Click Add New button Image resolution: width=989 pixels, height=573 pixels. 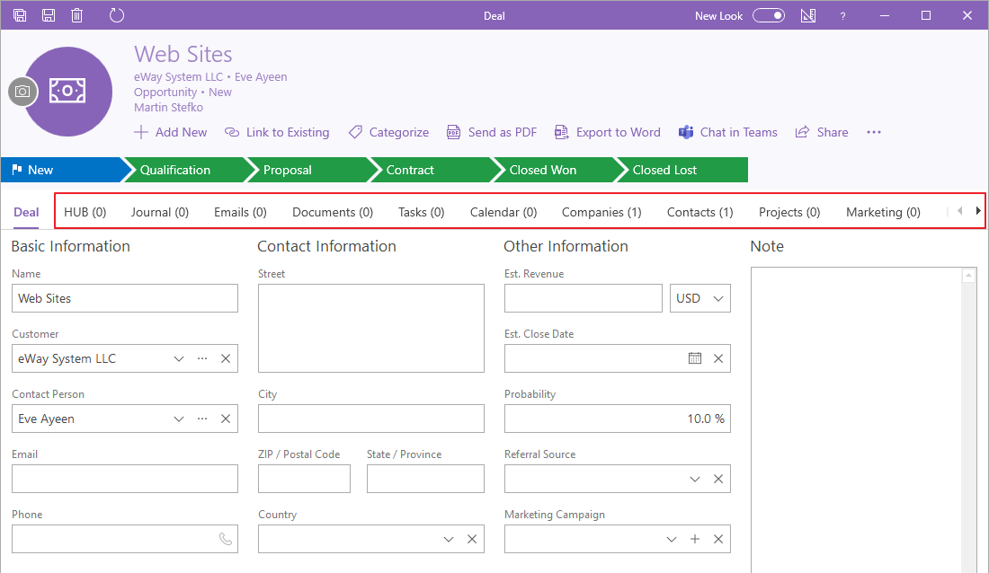click(171, 132)
